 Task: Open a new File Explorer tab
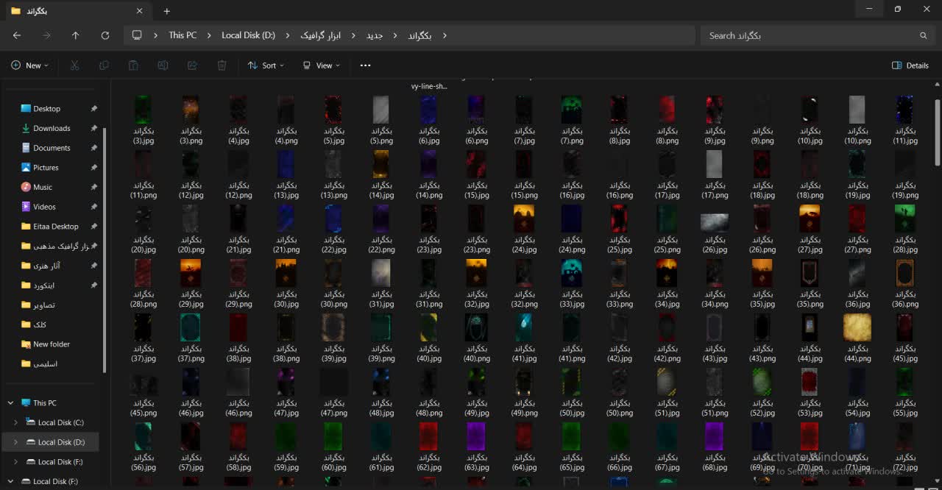[x=167, y=11]
